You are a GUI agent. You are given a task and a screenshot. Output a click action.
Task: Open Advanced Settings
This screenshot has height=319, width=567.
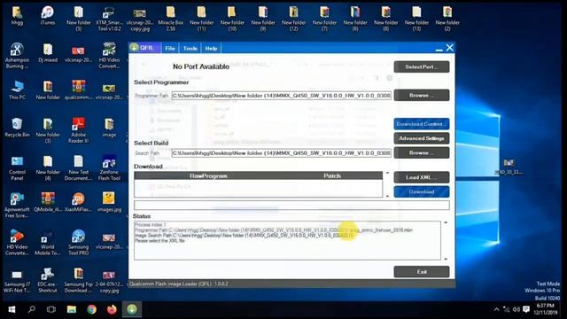(422, 138)
